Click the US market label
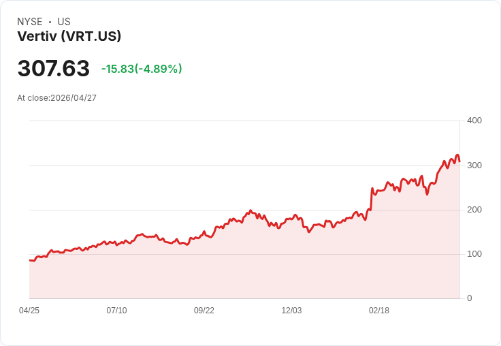Screen dimensions: 501x346 click(x=64, y=22)
